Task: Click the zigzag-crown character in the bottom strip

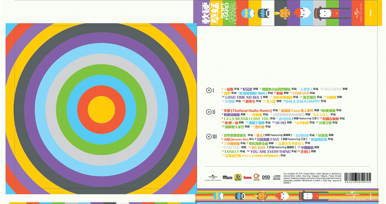Action: [240, 196]
